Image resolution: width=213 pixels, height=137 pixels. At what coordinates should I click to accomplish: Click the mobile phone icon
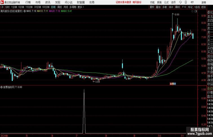(186, 2)
